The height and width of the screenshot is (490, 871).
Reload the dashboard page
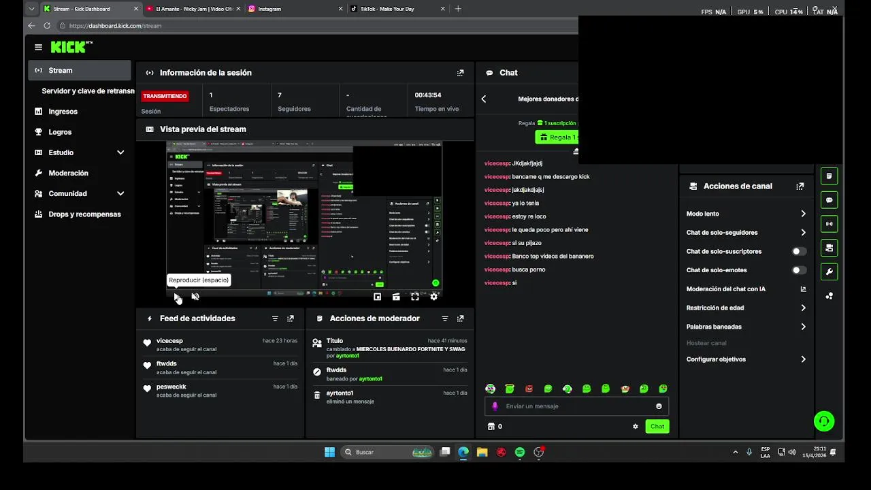coord(47,26)
